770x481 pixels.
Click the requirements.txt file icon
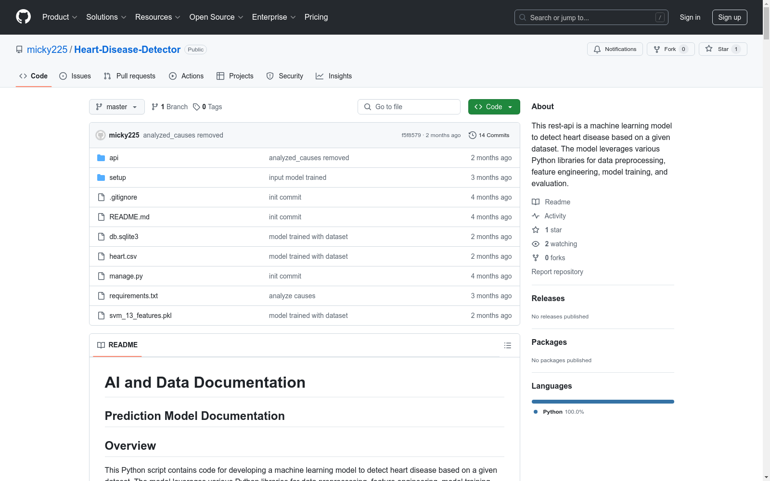[x=101, y=296]
